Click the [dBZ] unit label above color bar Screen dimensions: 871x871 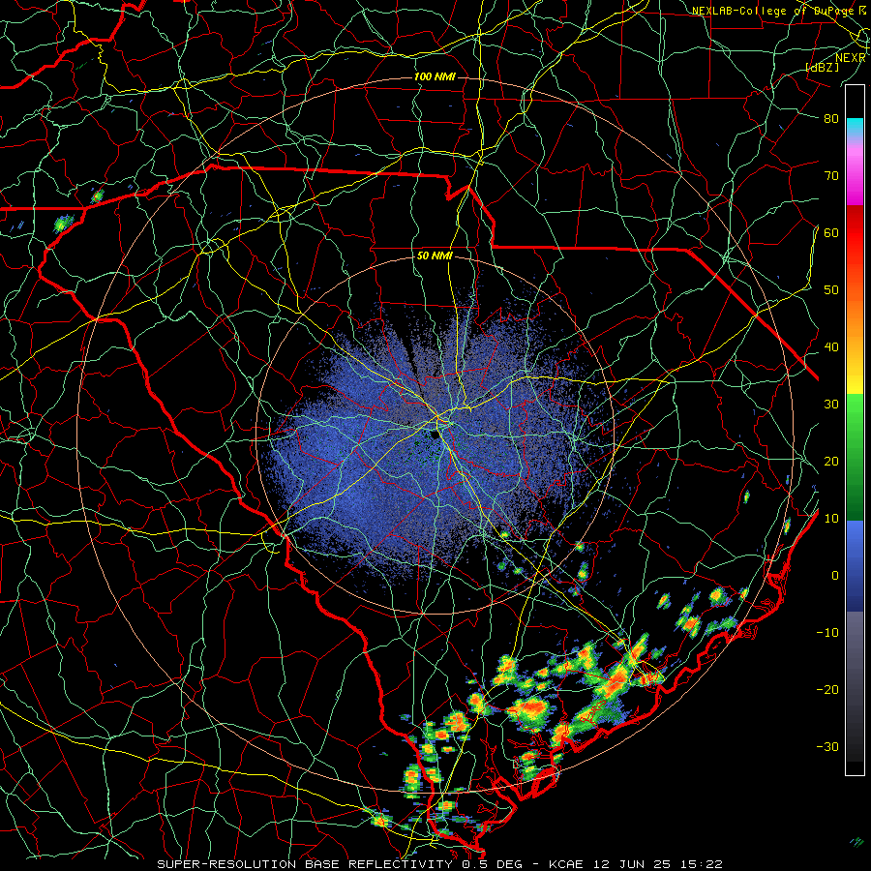coord(822,67)
